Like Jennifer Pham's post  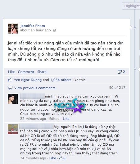11,72
